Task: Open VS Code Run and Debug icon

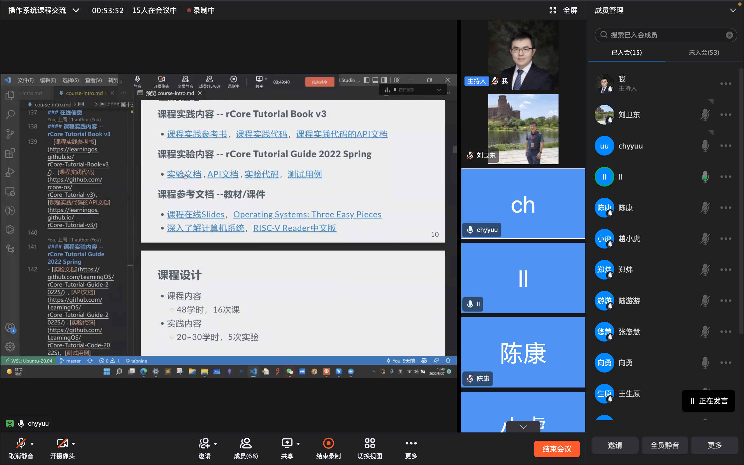Action: pos(10,172)
